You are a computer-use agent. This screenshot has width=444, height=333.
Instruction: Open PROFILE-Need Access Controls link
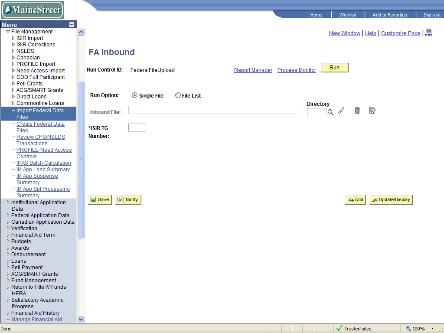pos(44,153)
